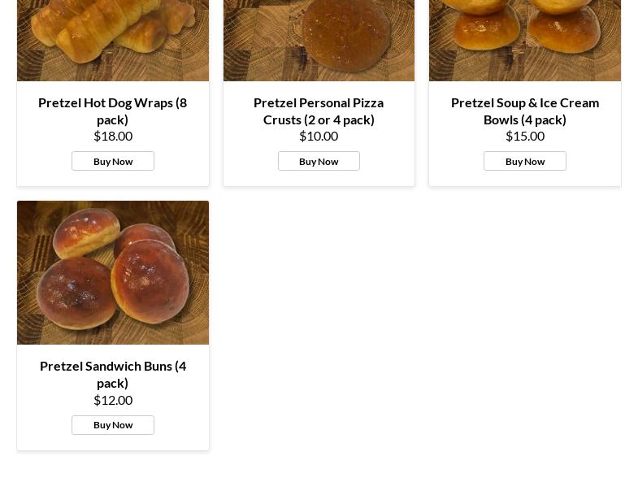The height and width of the screenshot is (482, 638).
Task: Open the soup bowls product photo
Action: click(524, 41)
